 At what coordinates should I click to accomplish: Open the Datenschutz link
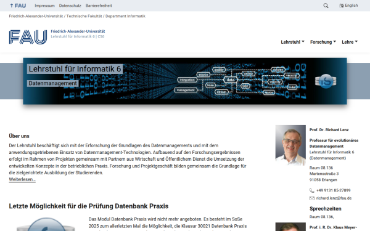click(70, 6)
